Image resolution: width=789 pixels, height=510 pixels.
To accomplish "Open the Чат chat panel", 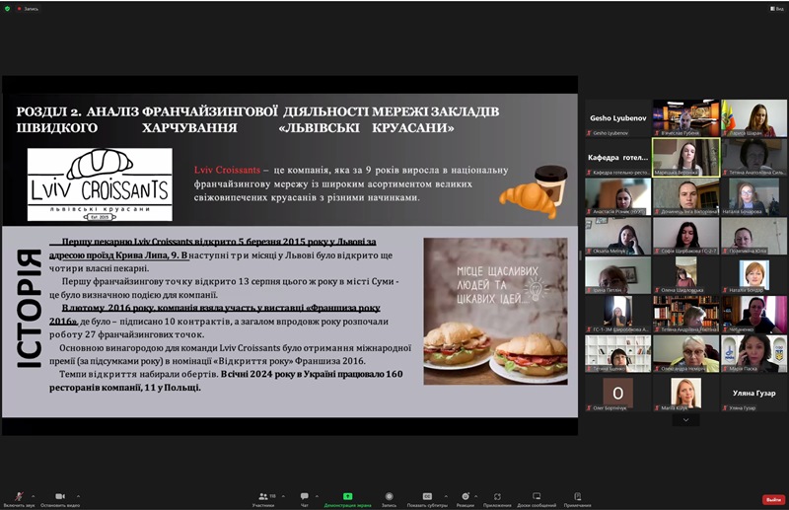I will (x=305, y=499).
